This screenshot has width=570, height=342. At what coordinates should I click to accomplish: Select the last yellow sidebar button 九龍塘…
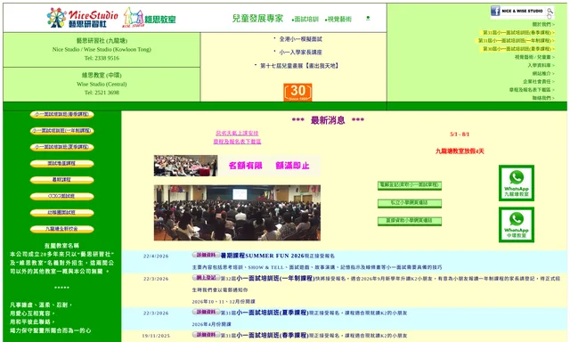(62, 229)
